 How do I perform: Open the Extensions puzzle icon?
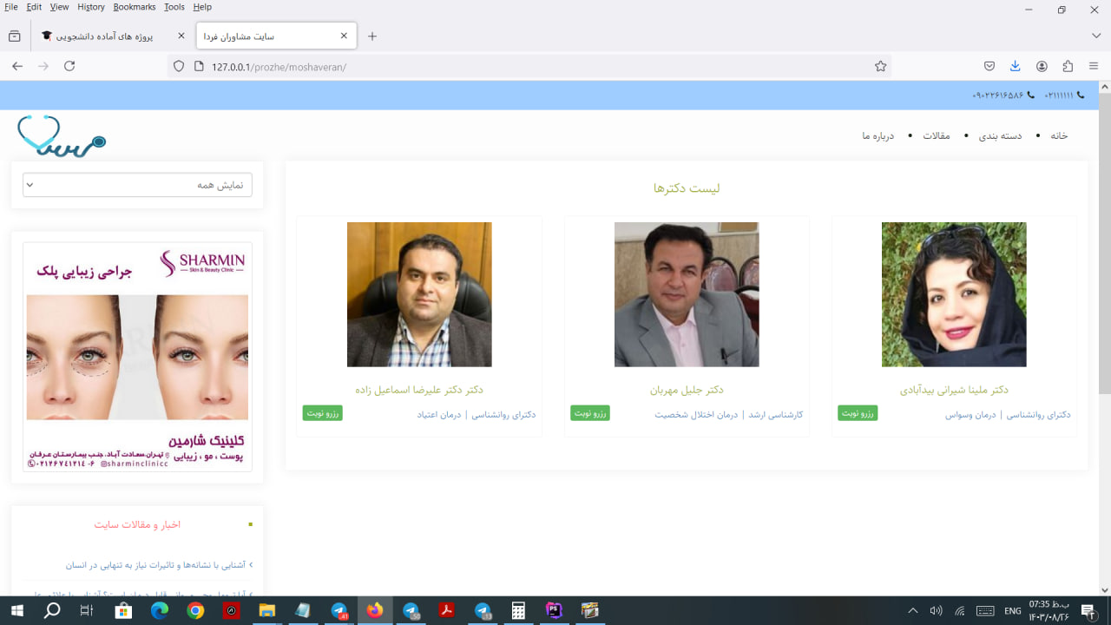click(x=1068, y=66)
